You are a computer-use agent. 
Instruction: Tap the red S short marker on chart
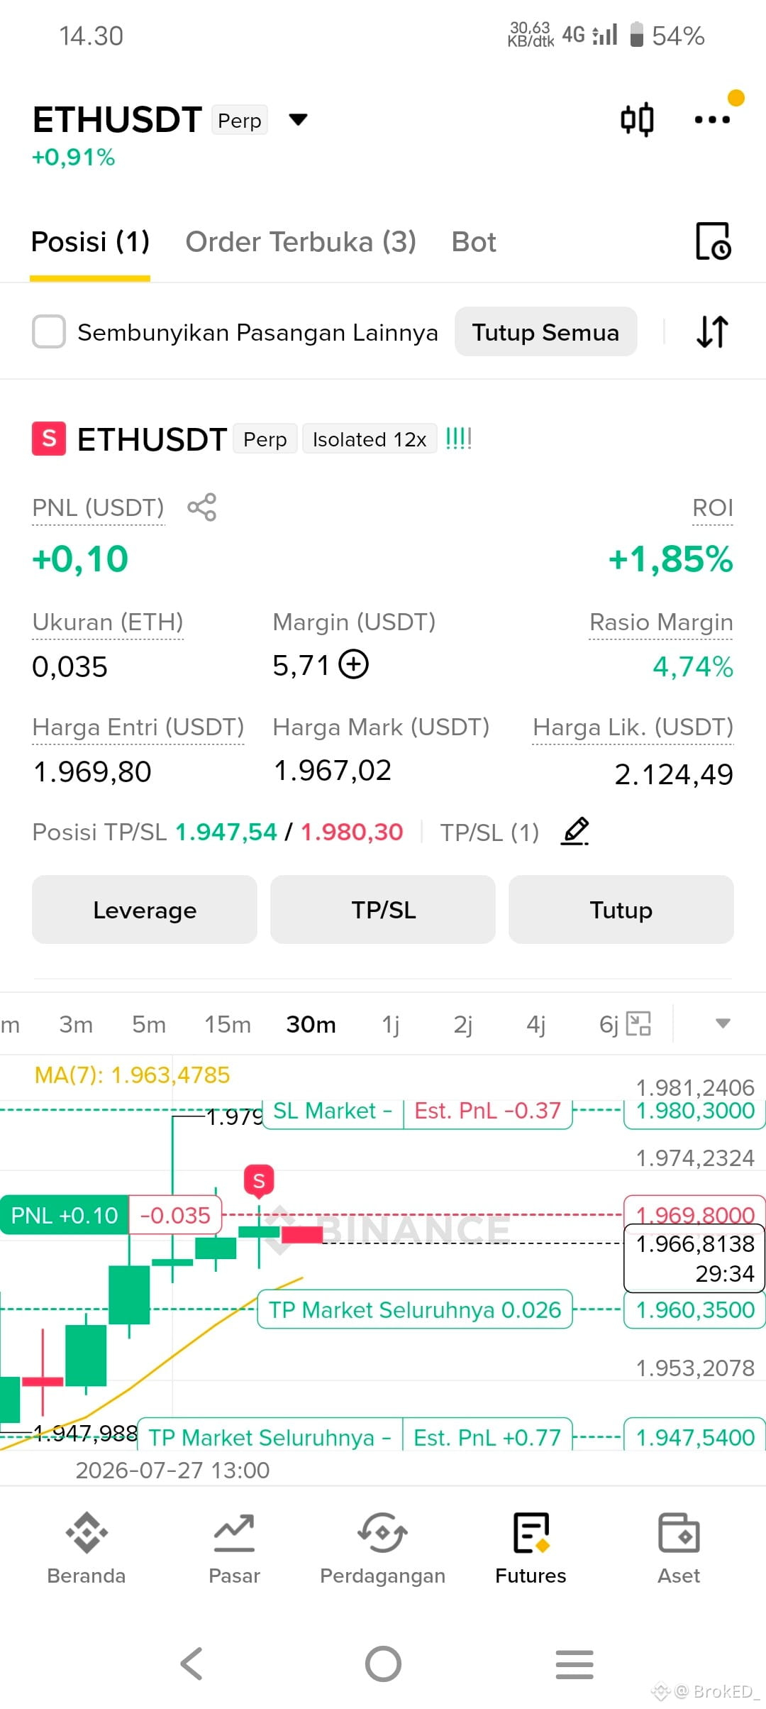pyautogui.click(x=259, y=1181)
